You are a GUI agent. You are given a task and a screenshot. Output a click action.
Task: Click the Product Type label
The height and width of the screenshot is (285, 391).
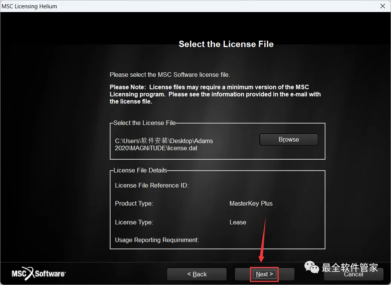tap(134, 203)
